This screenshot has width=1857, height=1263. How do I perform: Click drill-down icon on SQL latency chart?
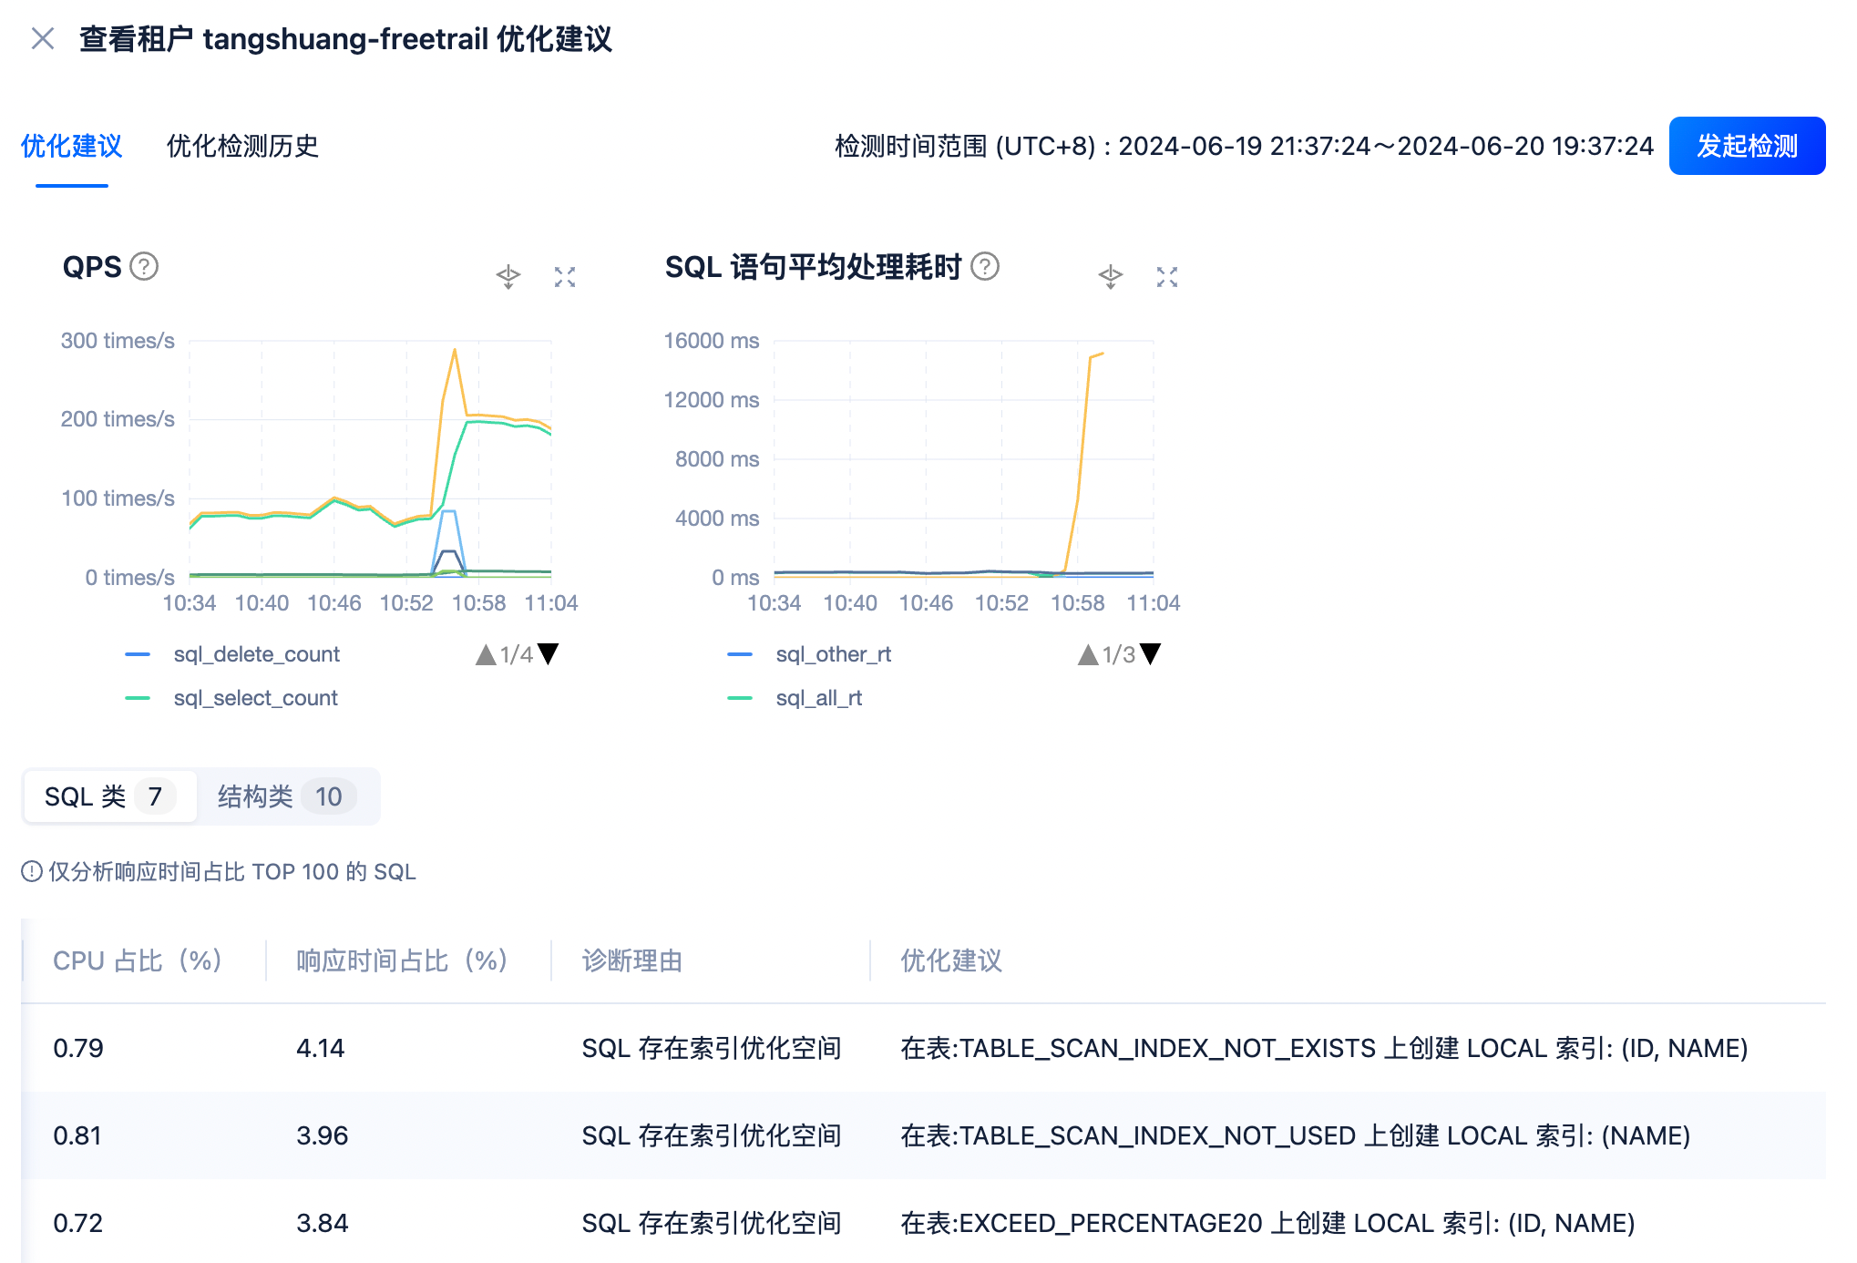1111,276
